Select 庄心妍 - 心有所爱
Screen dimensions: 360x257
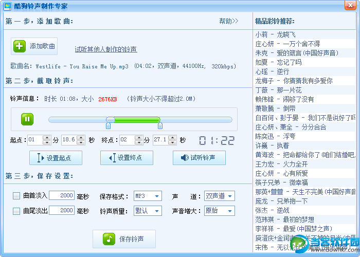point(304,173)
